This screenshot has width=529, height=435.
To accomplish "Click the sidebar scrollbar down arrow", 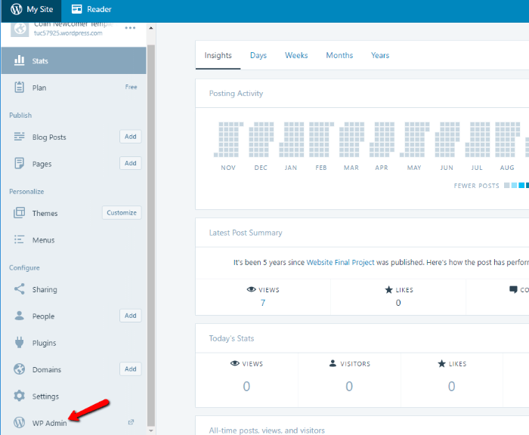I will pos(151,430).
